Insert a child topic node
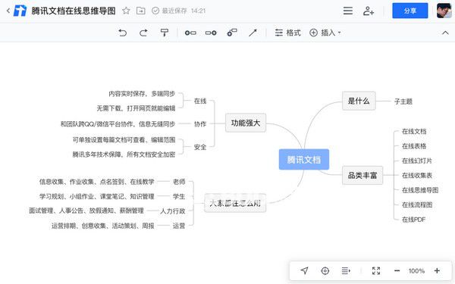455x284 pixels. pyautogui.click(x=211, y=33)
